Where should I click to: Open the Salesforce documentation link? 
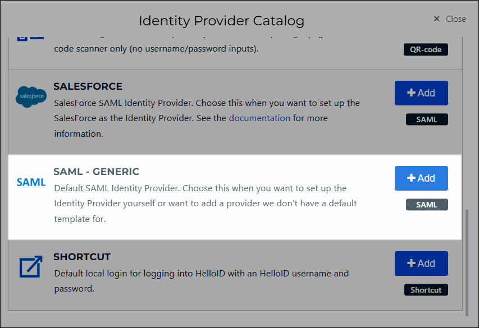tap(259, 118)
